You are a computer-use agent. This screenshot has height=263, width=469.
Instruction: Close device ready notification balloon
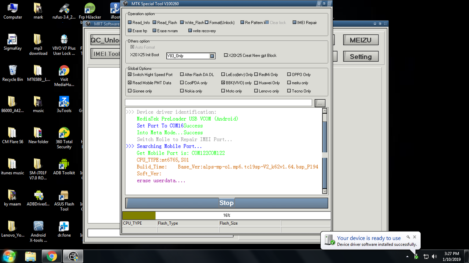click(x=414, y=237)
